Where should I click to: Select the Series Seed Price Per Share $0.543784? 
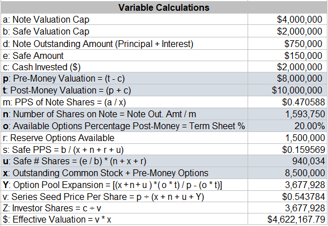287,197
